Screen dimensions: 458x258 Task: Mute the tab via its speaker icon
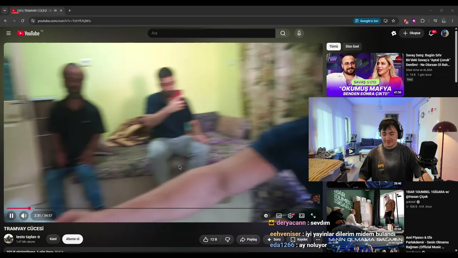click(x=55, y=11)
